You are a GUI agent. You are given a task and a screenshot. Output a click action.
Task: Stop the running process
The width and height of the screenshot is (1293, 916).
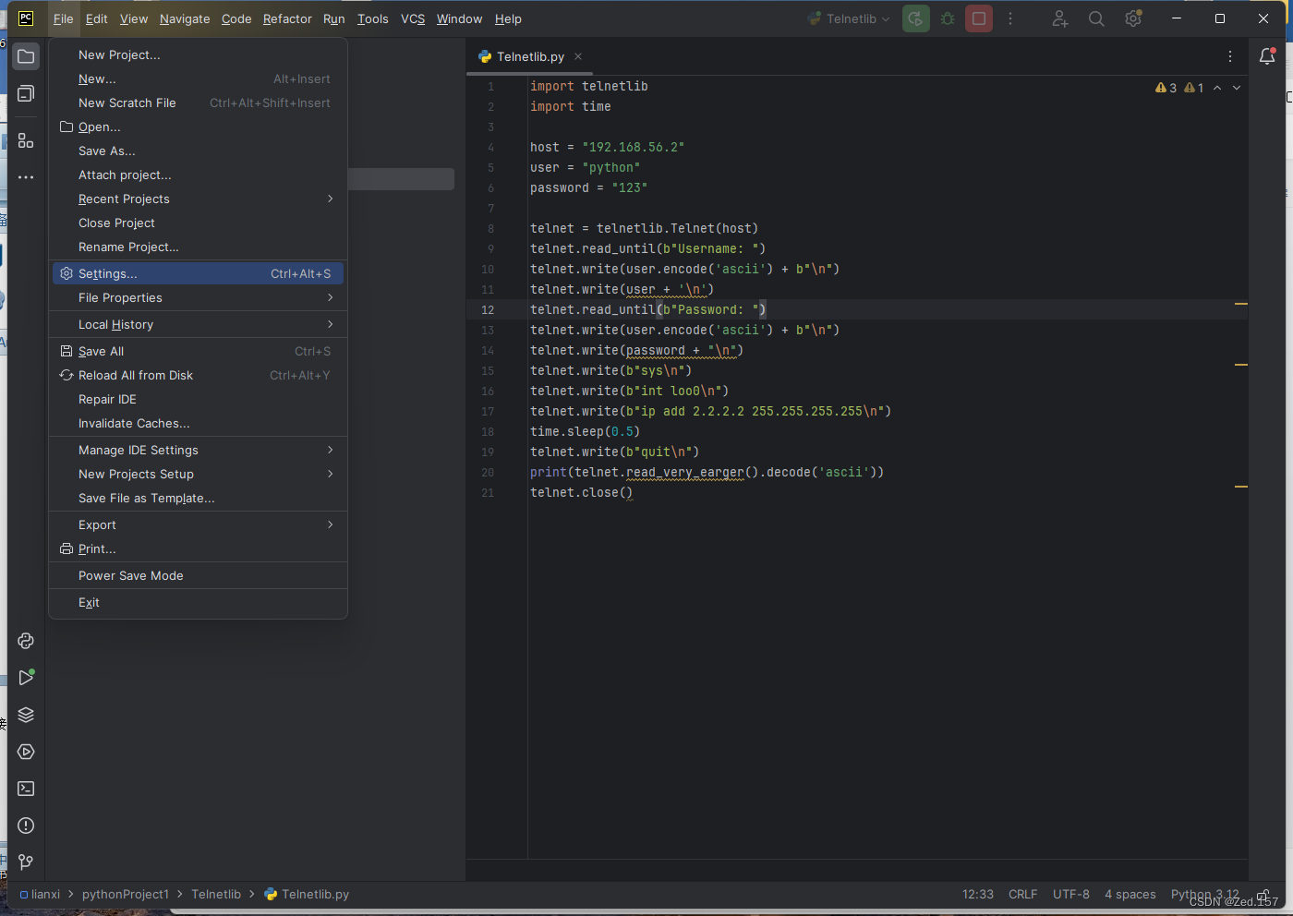click(x=978, y=18)
